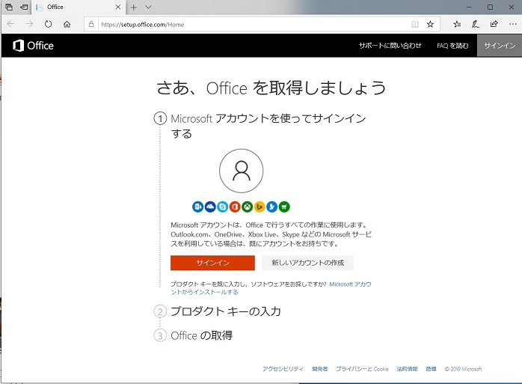This screenshot has height=384, width=522.
Task: Open browser settings ellipsis menu
Action: point(513,24)
